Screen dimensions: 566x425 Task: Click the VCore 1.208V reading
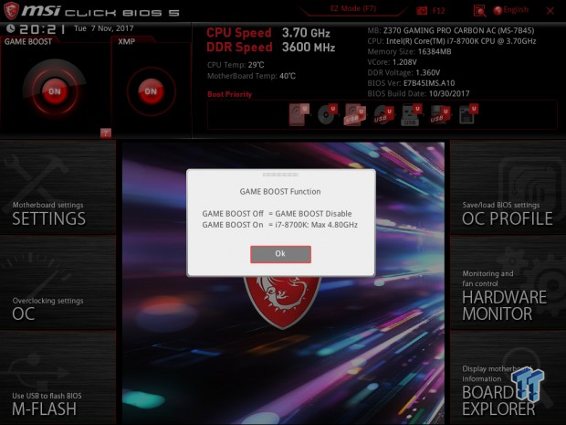coord(392,62)
